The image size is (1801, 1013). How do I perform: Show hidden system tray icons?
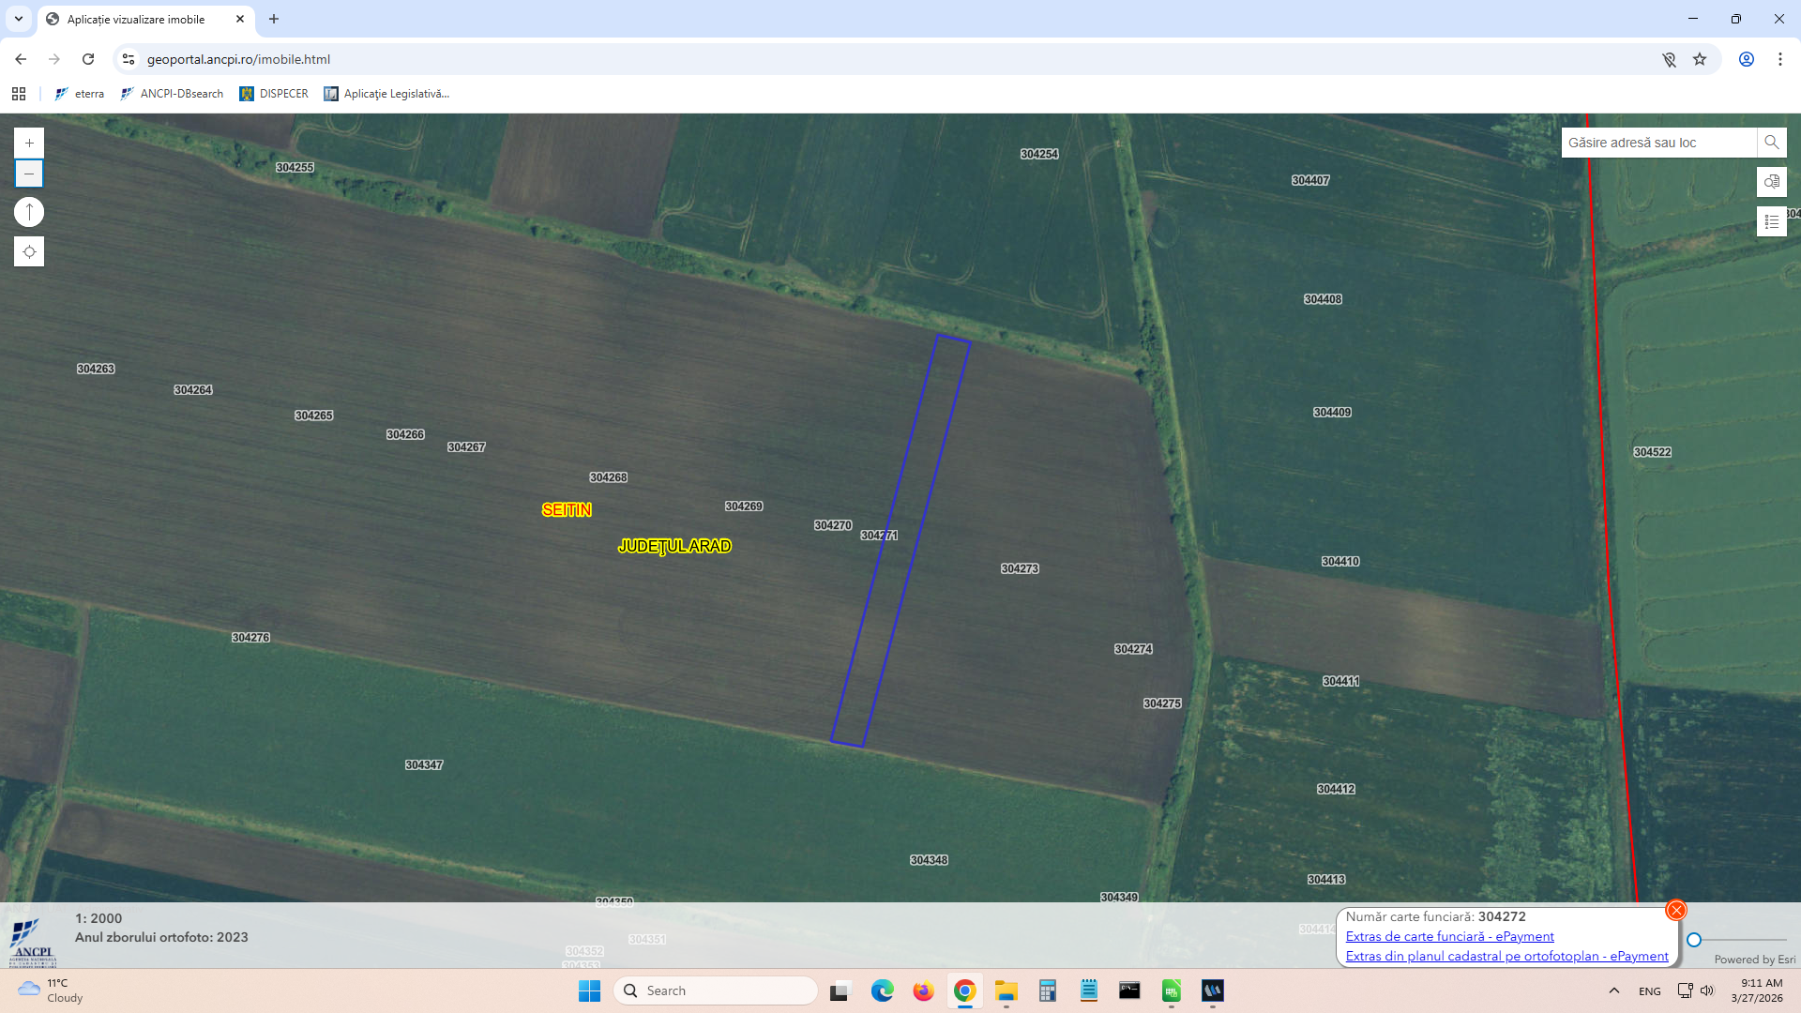[1613, 990]
